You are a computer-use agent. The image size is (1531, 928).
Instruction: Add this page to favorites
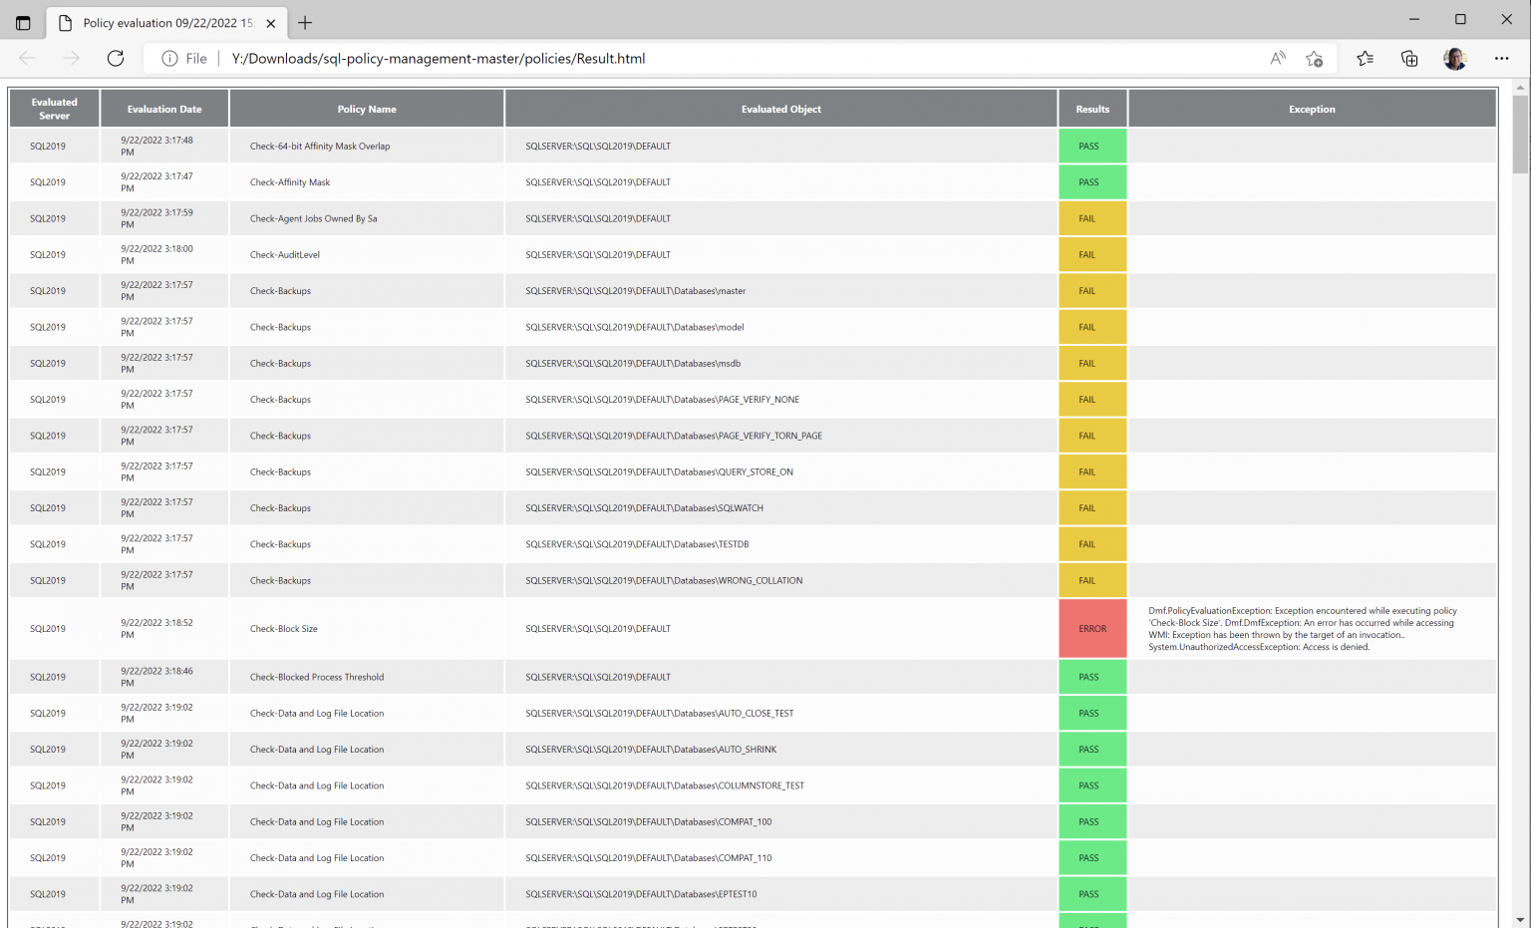1314,58
